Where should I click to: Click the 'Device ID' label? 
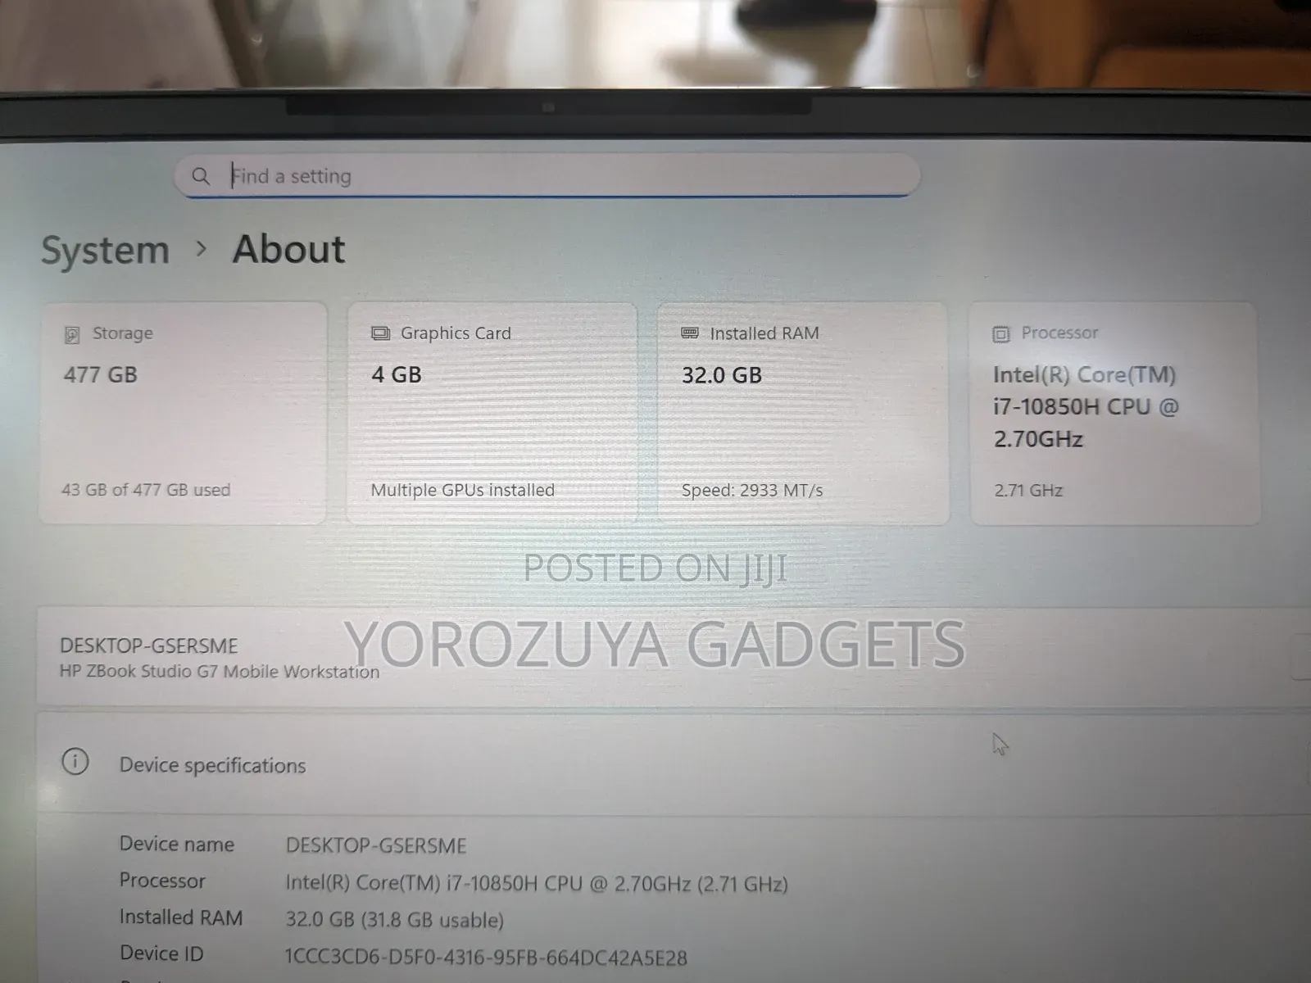point(161,954)
